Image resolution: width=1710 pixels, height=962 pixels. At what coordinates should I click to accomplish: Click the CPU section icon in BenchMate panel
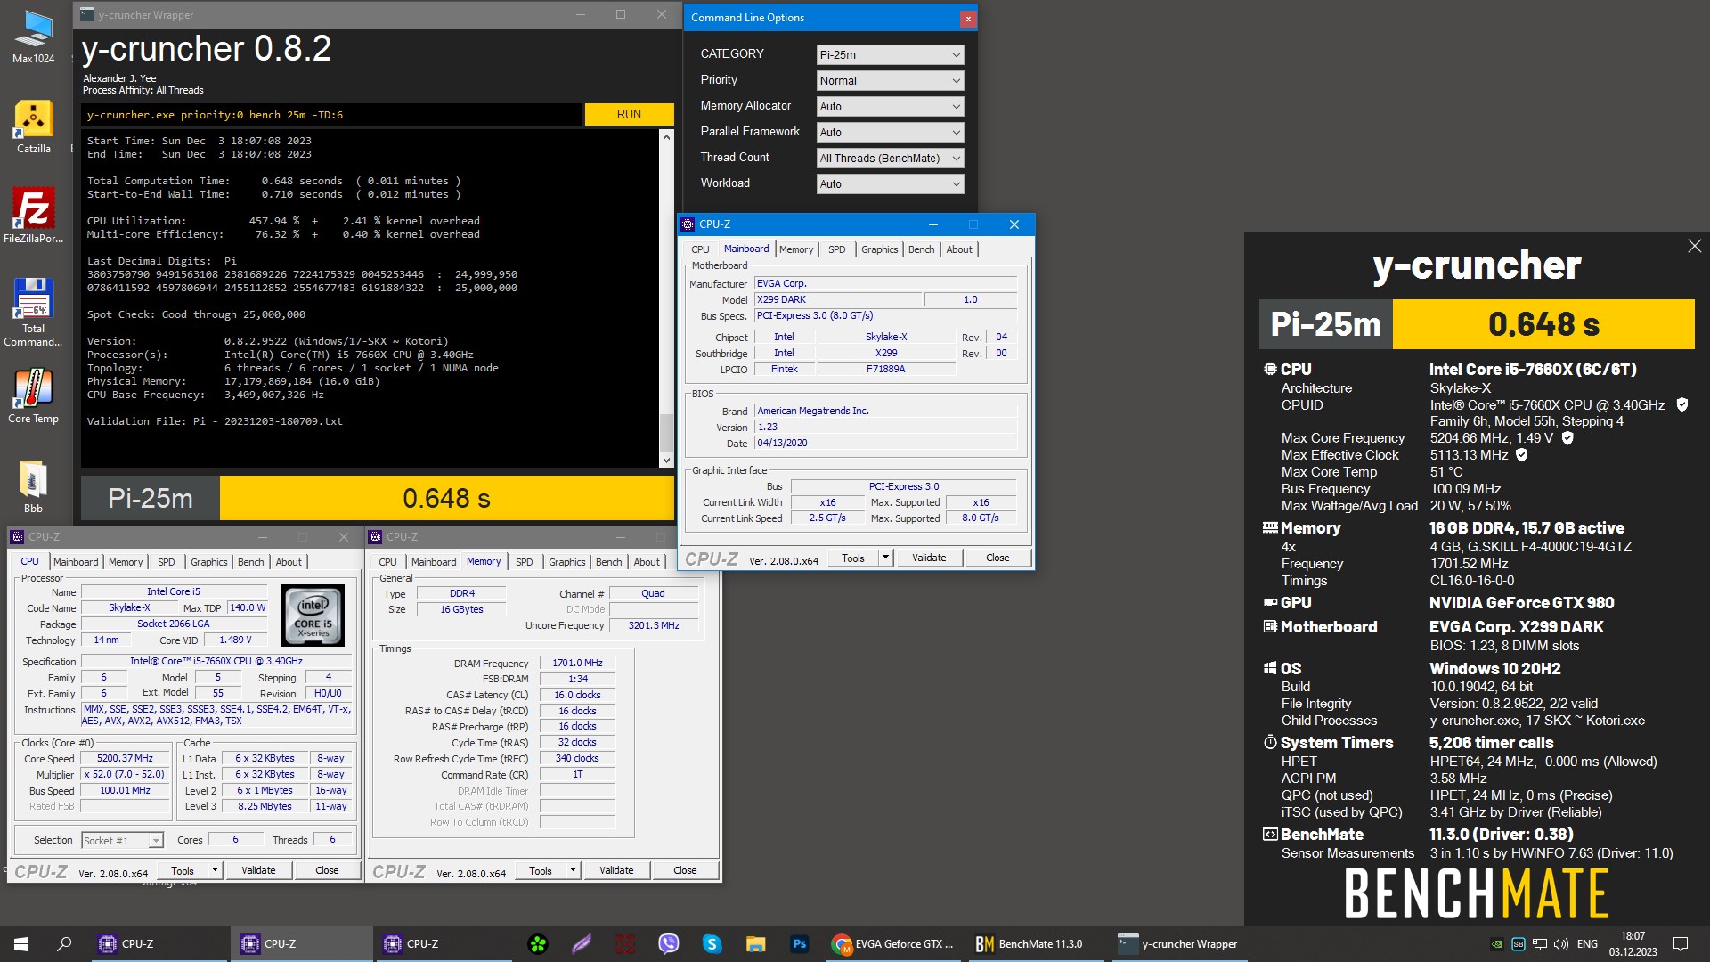point(1270,369)
